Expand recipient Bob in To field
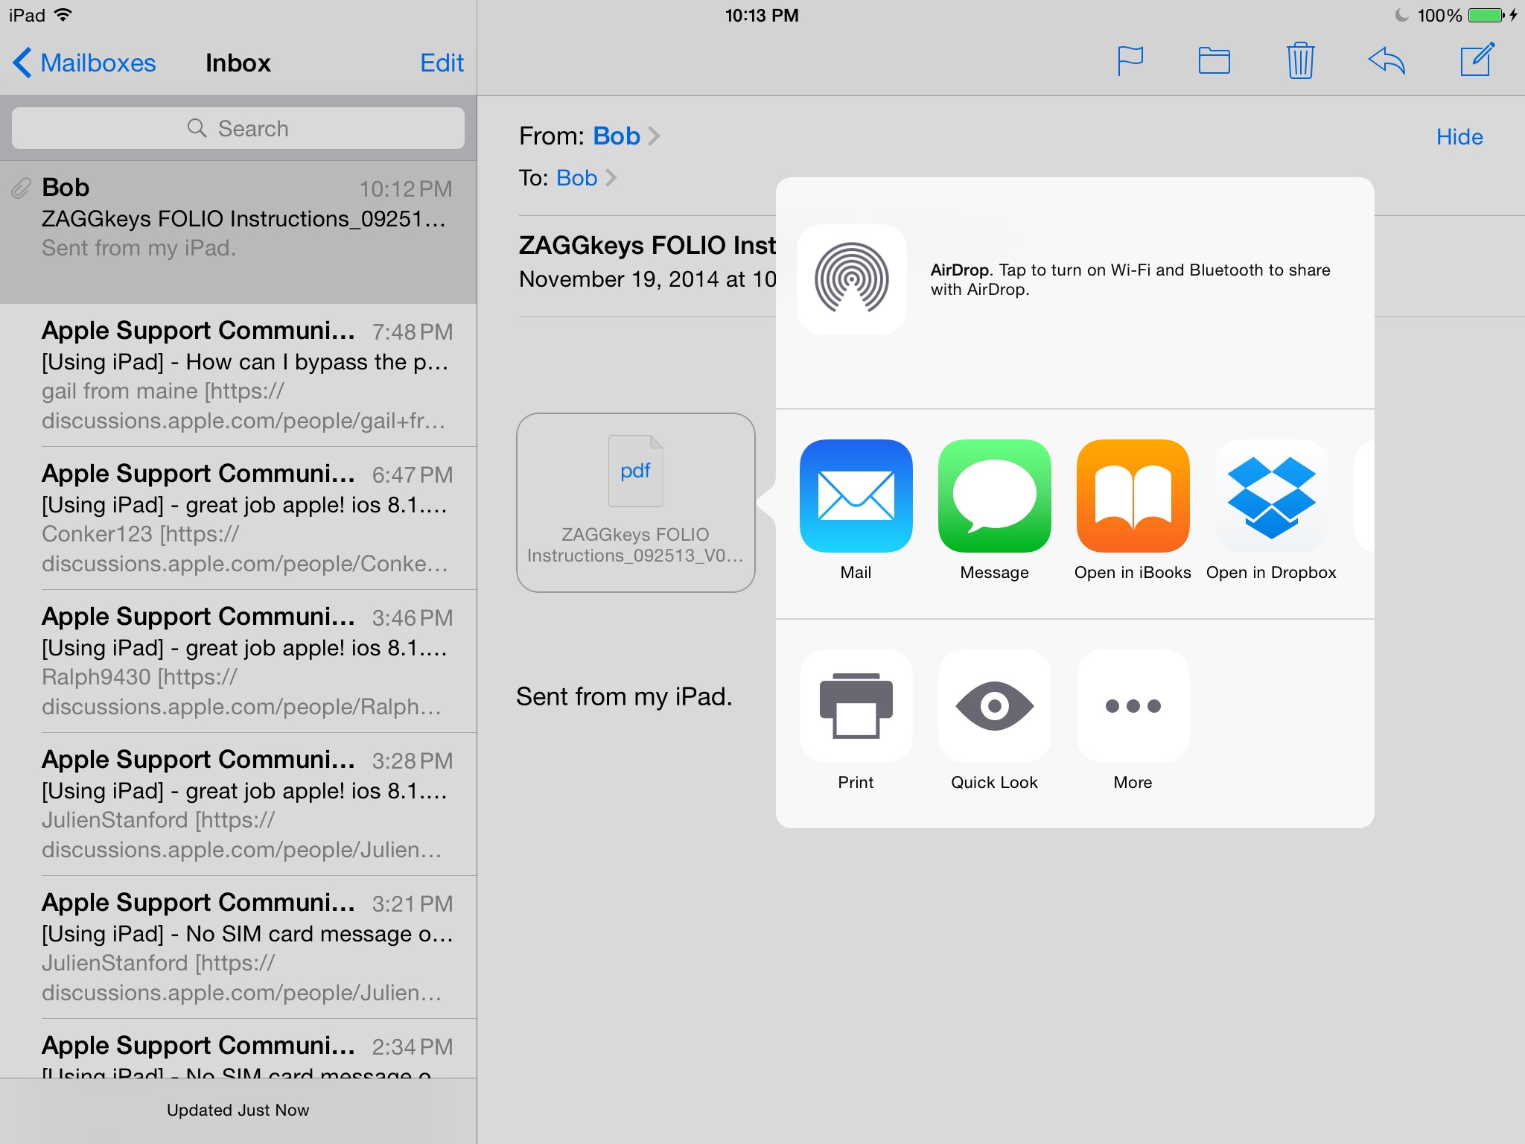1525x1144 pixels. [x=577, y=178]
